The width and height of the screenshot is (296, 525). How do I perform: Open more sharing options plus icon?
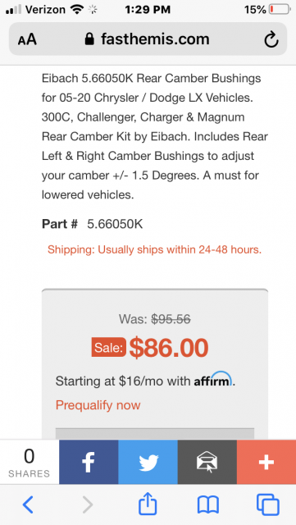coord(266,462)
